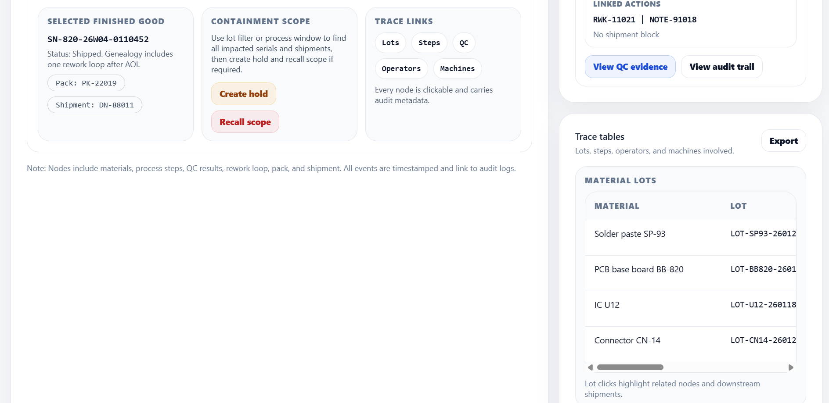Click the PCB base board BB-820 row
The image size is (829, 403).
tap(639, 269)
